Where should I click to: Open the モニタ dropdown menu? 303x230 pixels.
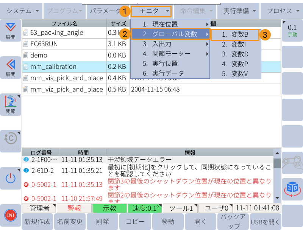pos(151,11)
